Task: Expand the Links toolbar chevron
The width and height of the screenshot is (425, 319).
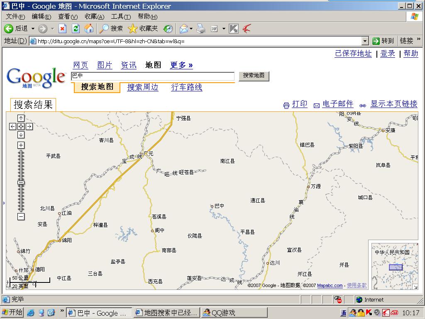Action: click(419, 39)
